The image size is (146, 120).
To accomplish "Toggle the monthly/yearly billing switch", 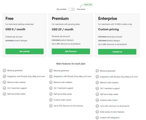I will coord(72,9).
